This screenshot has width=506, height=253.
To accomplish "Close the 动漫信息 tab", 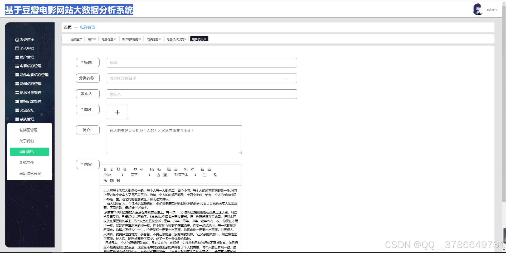I will pyautogui.click(x=160, y=39).
